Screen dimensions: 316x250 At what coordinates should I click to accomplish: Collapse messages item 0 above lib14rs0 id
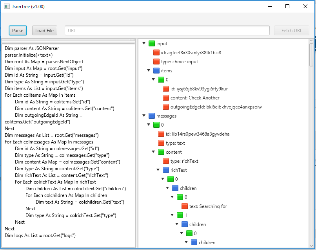click(149, 125)
